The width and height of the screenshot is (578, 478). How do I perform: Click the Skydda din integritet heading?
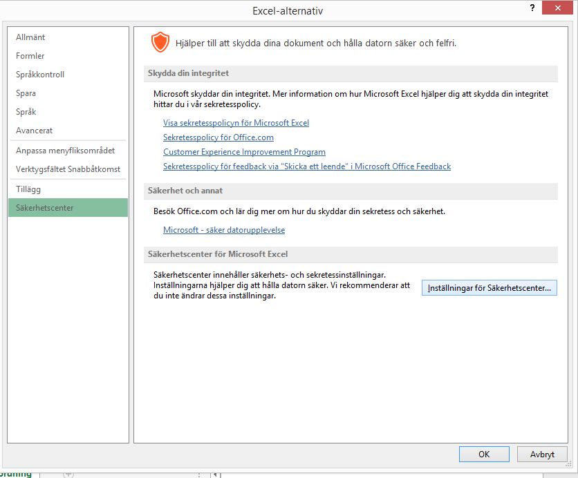point(188,73)
